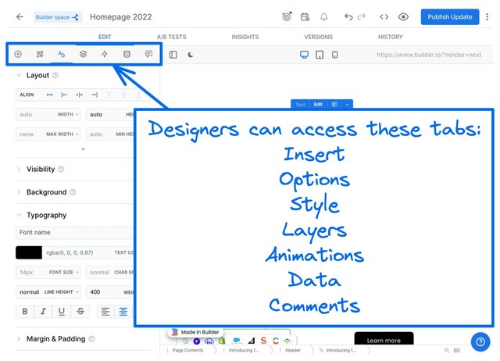The width and height of the screenshot is (500, 361).
Task: Open the schedule calendar icon
Action: coord(305,17)
